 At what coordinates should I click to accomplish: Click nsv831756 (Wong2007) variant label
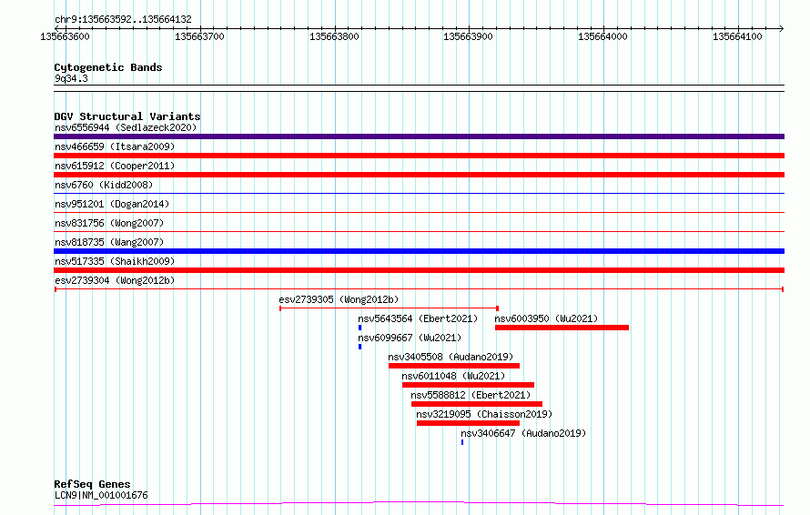[x=109, y=223]
